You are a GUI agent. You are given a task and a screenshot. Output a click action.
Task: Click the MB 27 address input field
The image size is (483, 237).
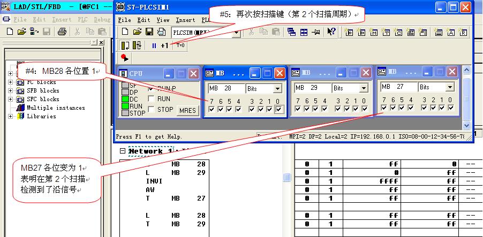[399, 87]
